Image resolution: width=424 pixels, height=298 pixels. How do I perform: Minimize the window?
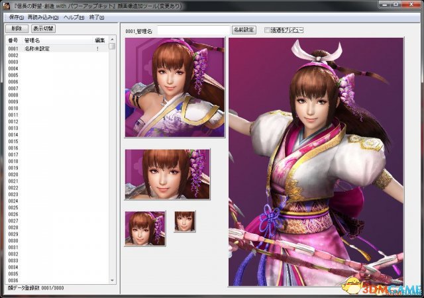point(386,5)
